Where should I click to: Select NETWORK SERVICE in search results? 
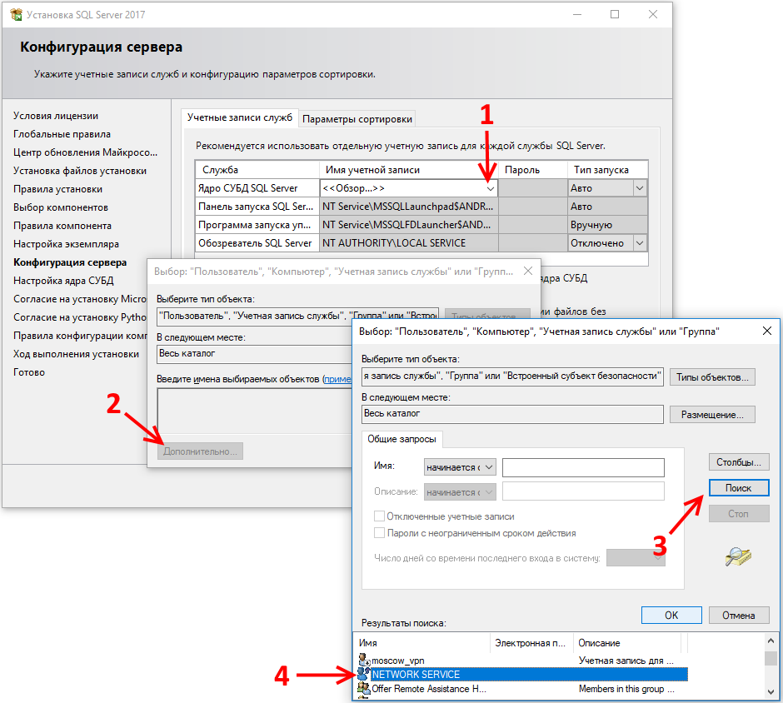(522, 674)
